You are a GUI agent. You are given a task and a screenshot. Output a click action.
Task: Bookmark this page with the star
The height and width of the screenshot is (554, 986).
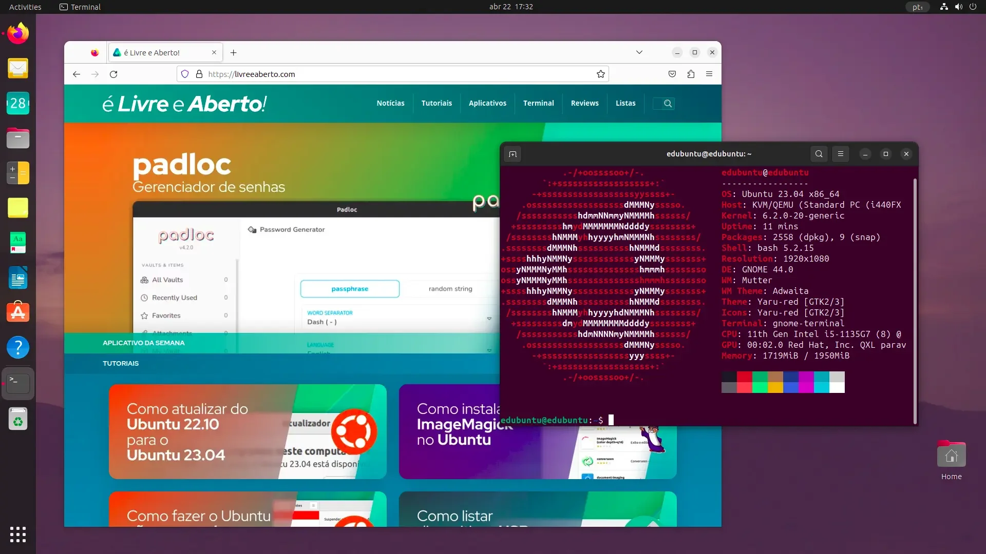(x=600, y=74)
